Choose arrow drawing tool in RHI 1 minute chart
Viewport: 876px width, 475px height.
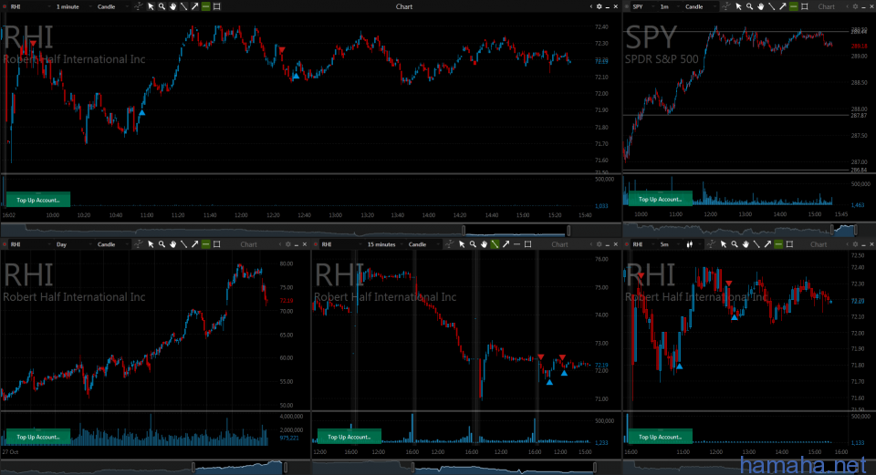pos(195,6)
